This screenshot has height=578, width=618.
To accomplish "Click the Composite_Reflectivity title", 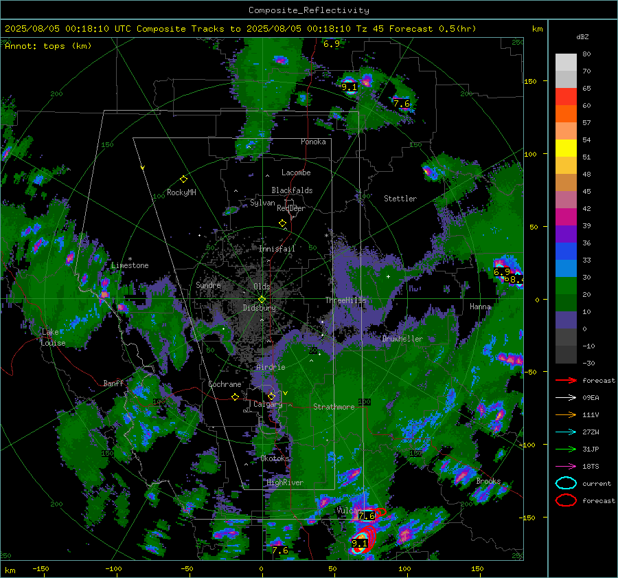I will [x=309, y=10].
